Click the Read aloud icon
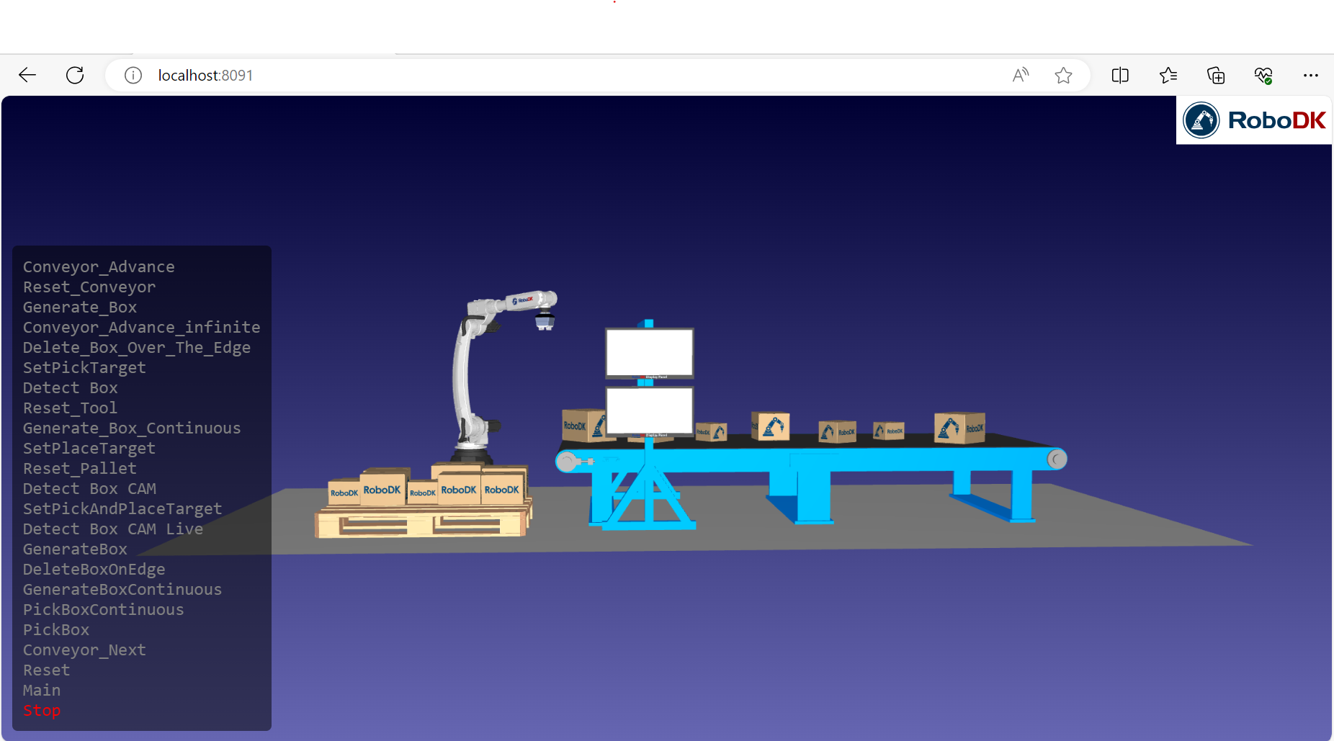The width and height of the screenshot is (1334, 741). pos(1020,75)
